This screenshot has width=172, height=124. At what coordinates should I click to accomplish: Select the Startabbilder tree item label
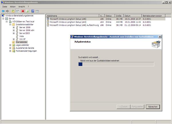click(x=21, y=42)
